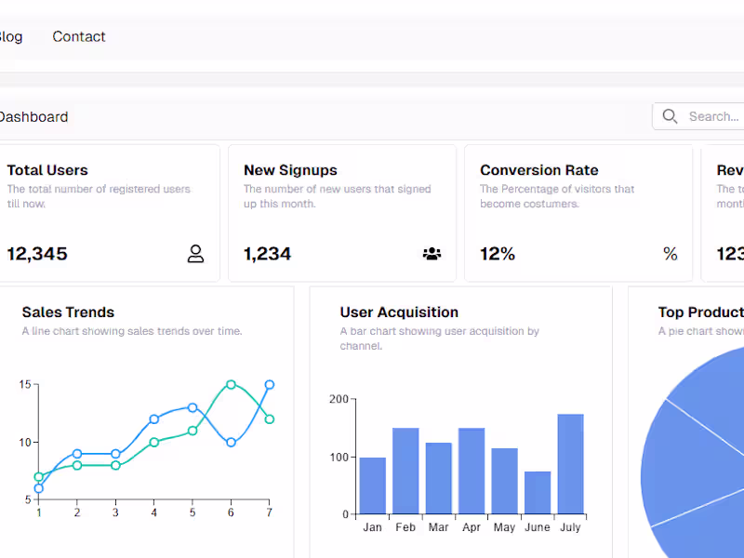Click the July bar in User Acquisition
744x558 pixels.
point(570,464)
